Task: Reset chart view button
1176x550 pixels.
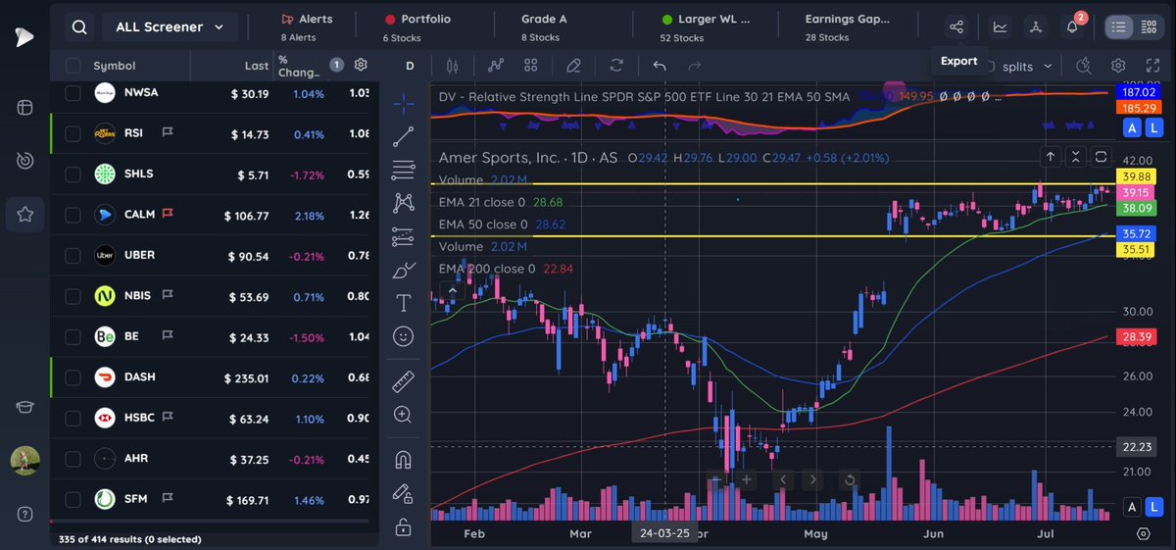Action: pos(850,479)
